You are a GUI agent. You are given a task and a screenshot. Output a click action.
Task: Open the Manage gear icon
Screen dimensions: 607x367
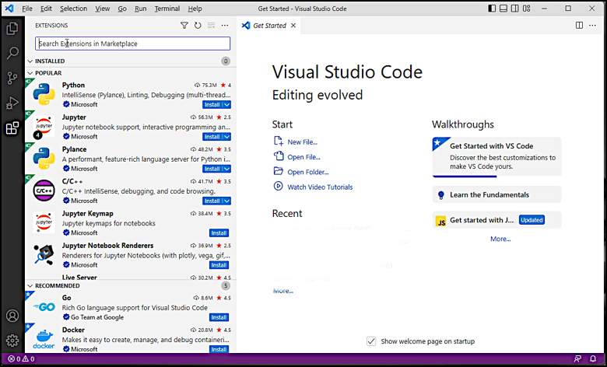(12, 341)
